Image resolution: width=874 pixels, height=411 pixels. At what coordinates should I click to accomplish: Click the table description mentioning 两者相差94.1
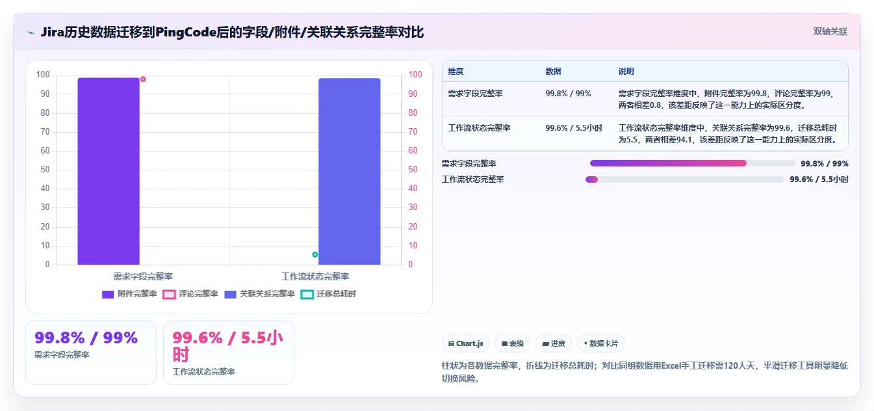tap(730, 133)
